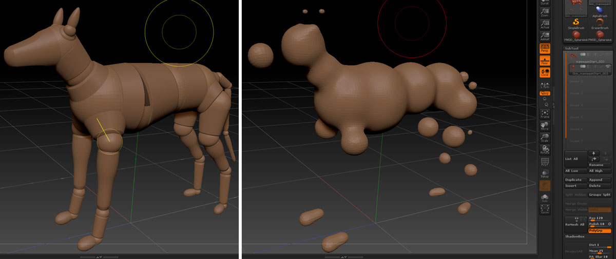This screenshot has width=616, height=259.
Task: Click Groups Split button
Action: click(600, 195)
